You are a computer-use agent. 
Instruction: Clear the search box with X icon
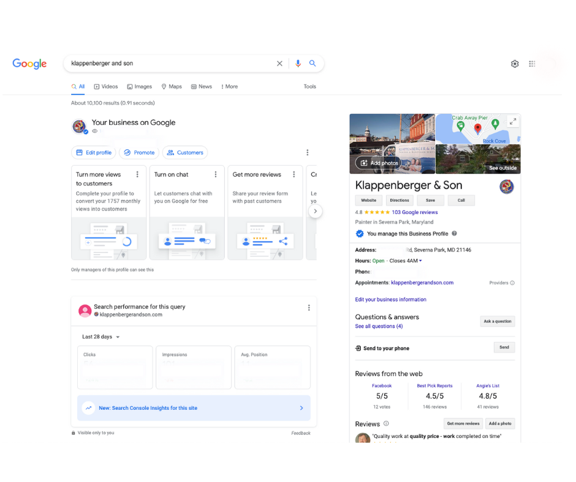tap(279, 64)
